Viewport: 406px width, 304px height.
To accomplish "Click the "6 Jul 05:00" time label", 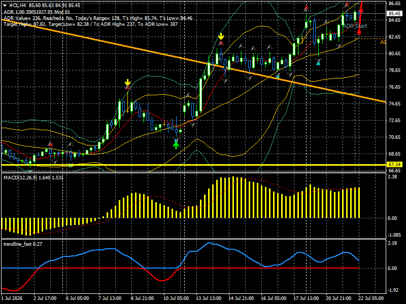I will (78, 298).
